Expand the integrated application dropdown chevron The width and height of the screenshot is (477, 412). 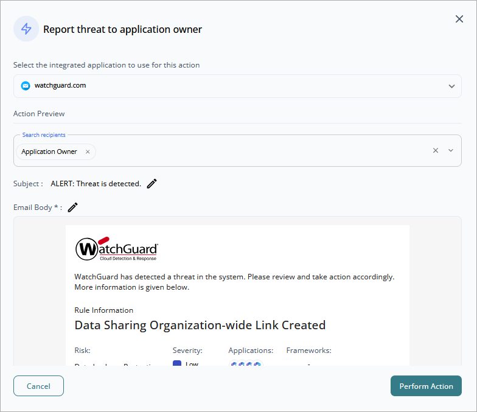pos(451,86)
